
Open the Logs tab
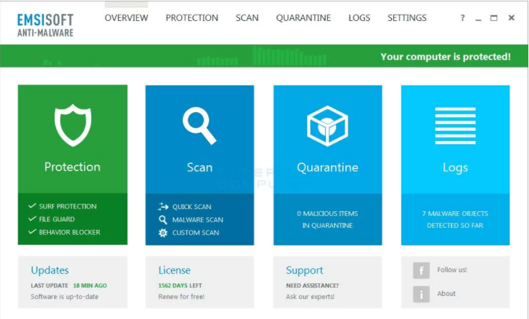[x=359, y=18]
